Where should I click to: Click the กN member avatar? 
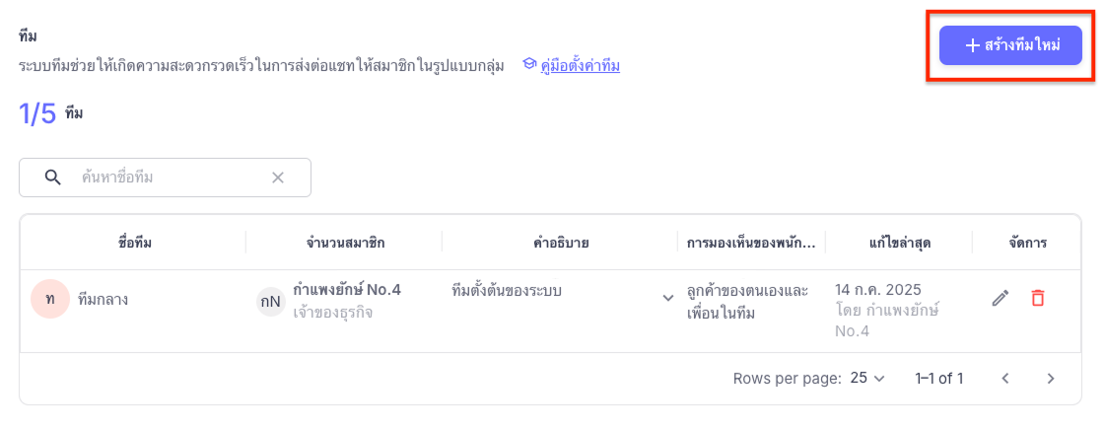click(270, 302)
